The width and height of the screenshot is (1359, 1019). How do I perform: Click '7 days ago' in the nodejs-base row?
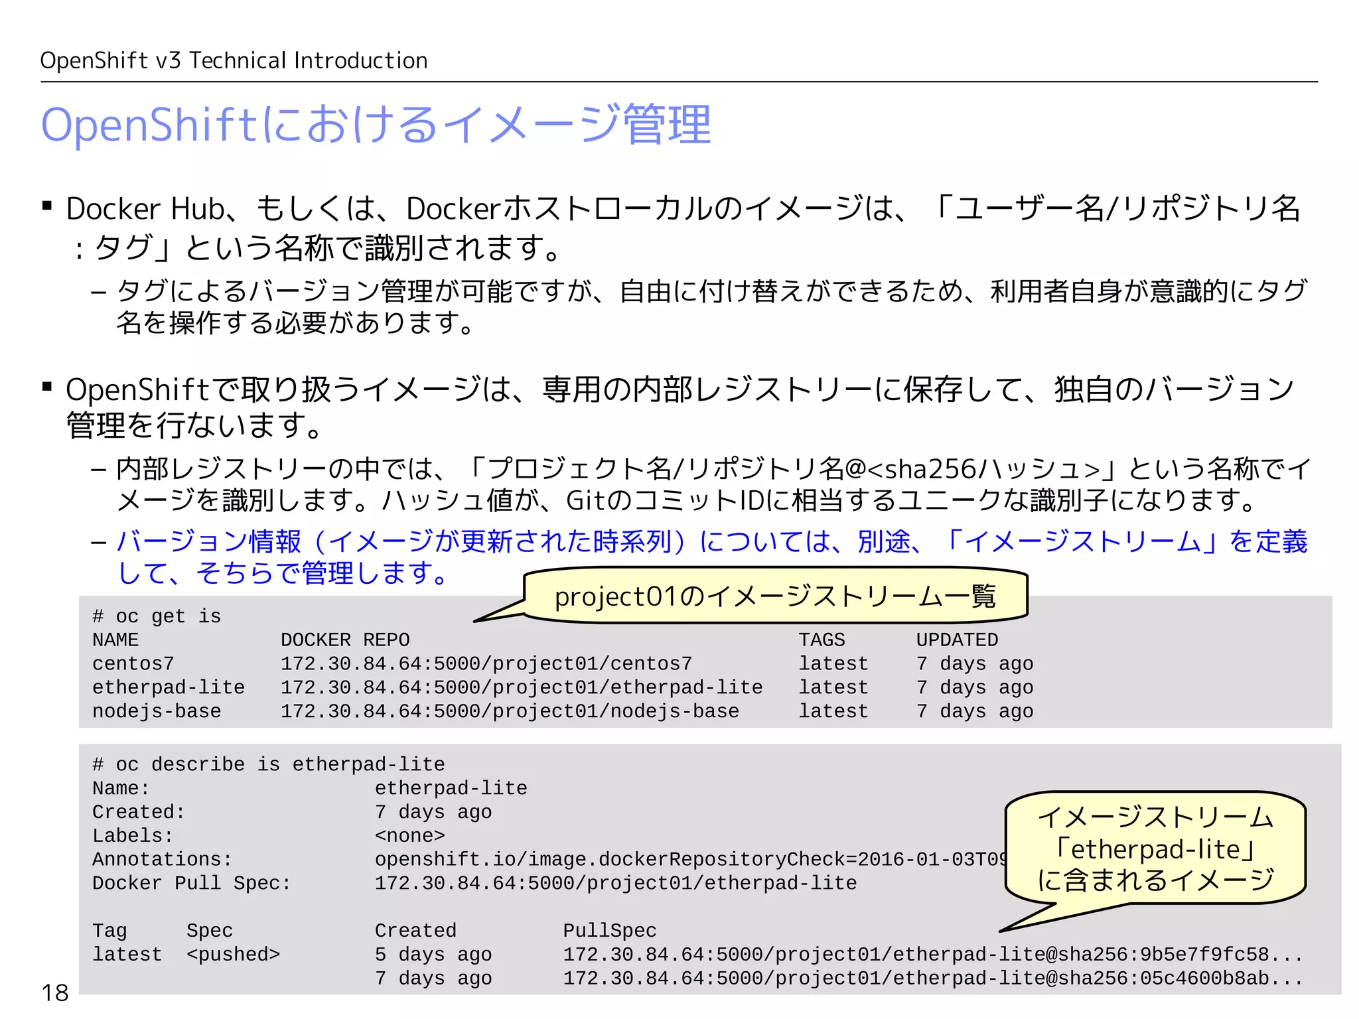975,711
